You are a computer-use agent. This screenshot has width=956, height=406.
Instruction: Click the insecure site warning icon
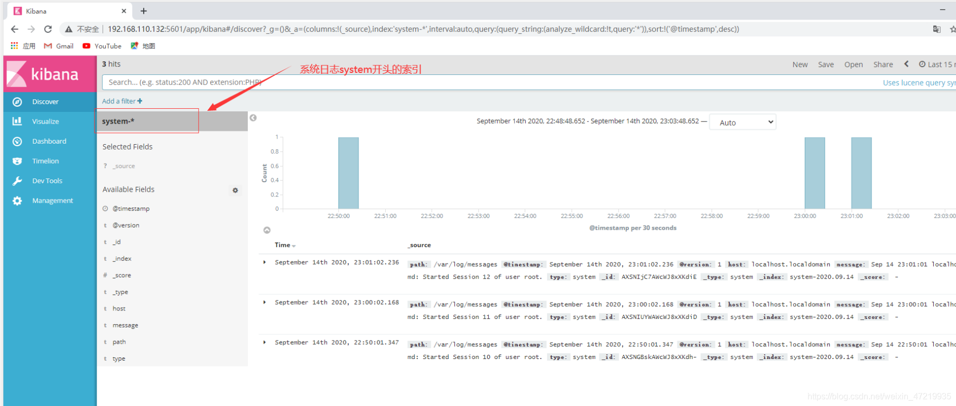pos(69,29)
